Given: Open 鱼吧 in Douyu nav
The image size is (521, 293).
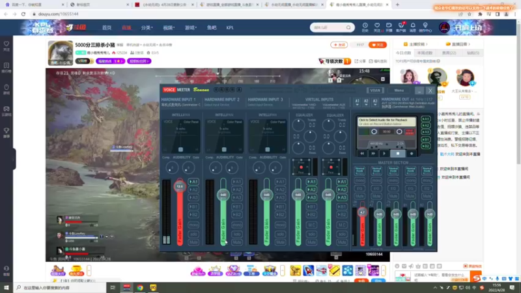Looking at the screenshot, I should 212,28.
